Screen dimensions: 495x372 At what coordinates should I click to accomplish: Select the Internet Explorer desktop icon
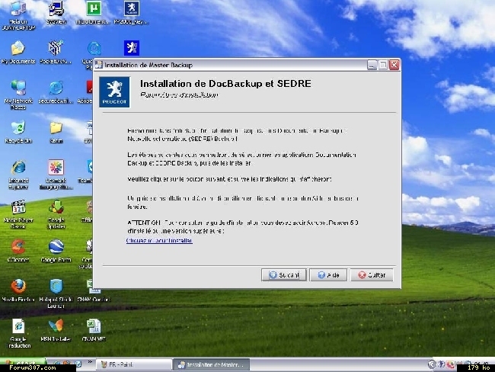tap(18, 168)
